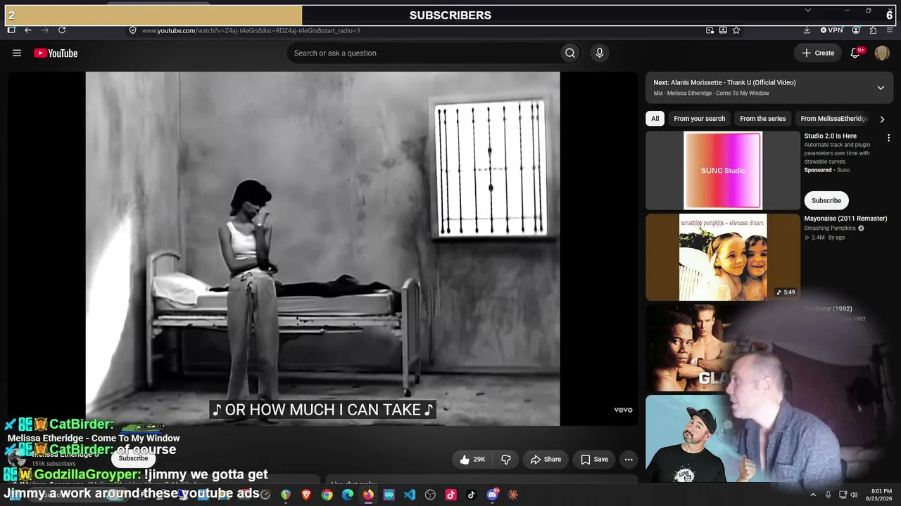Open the Brave browser taskbar icon
This screenshot has height=506, width=901.
click(306, 495)
